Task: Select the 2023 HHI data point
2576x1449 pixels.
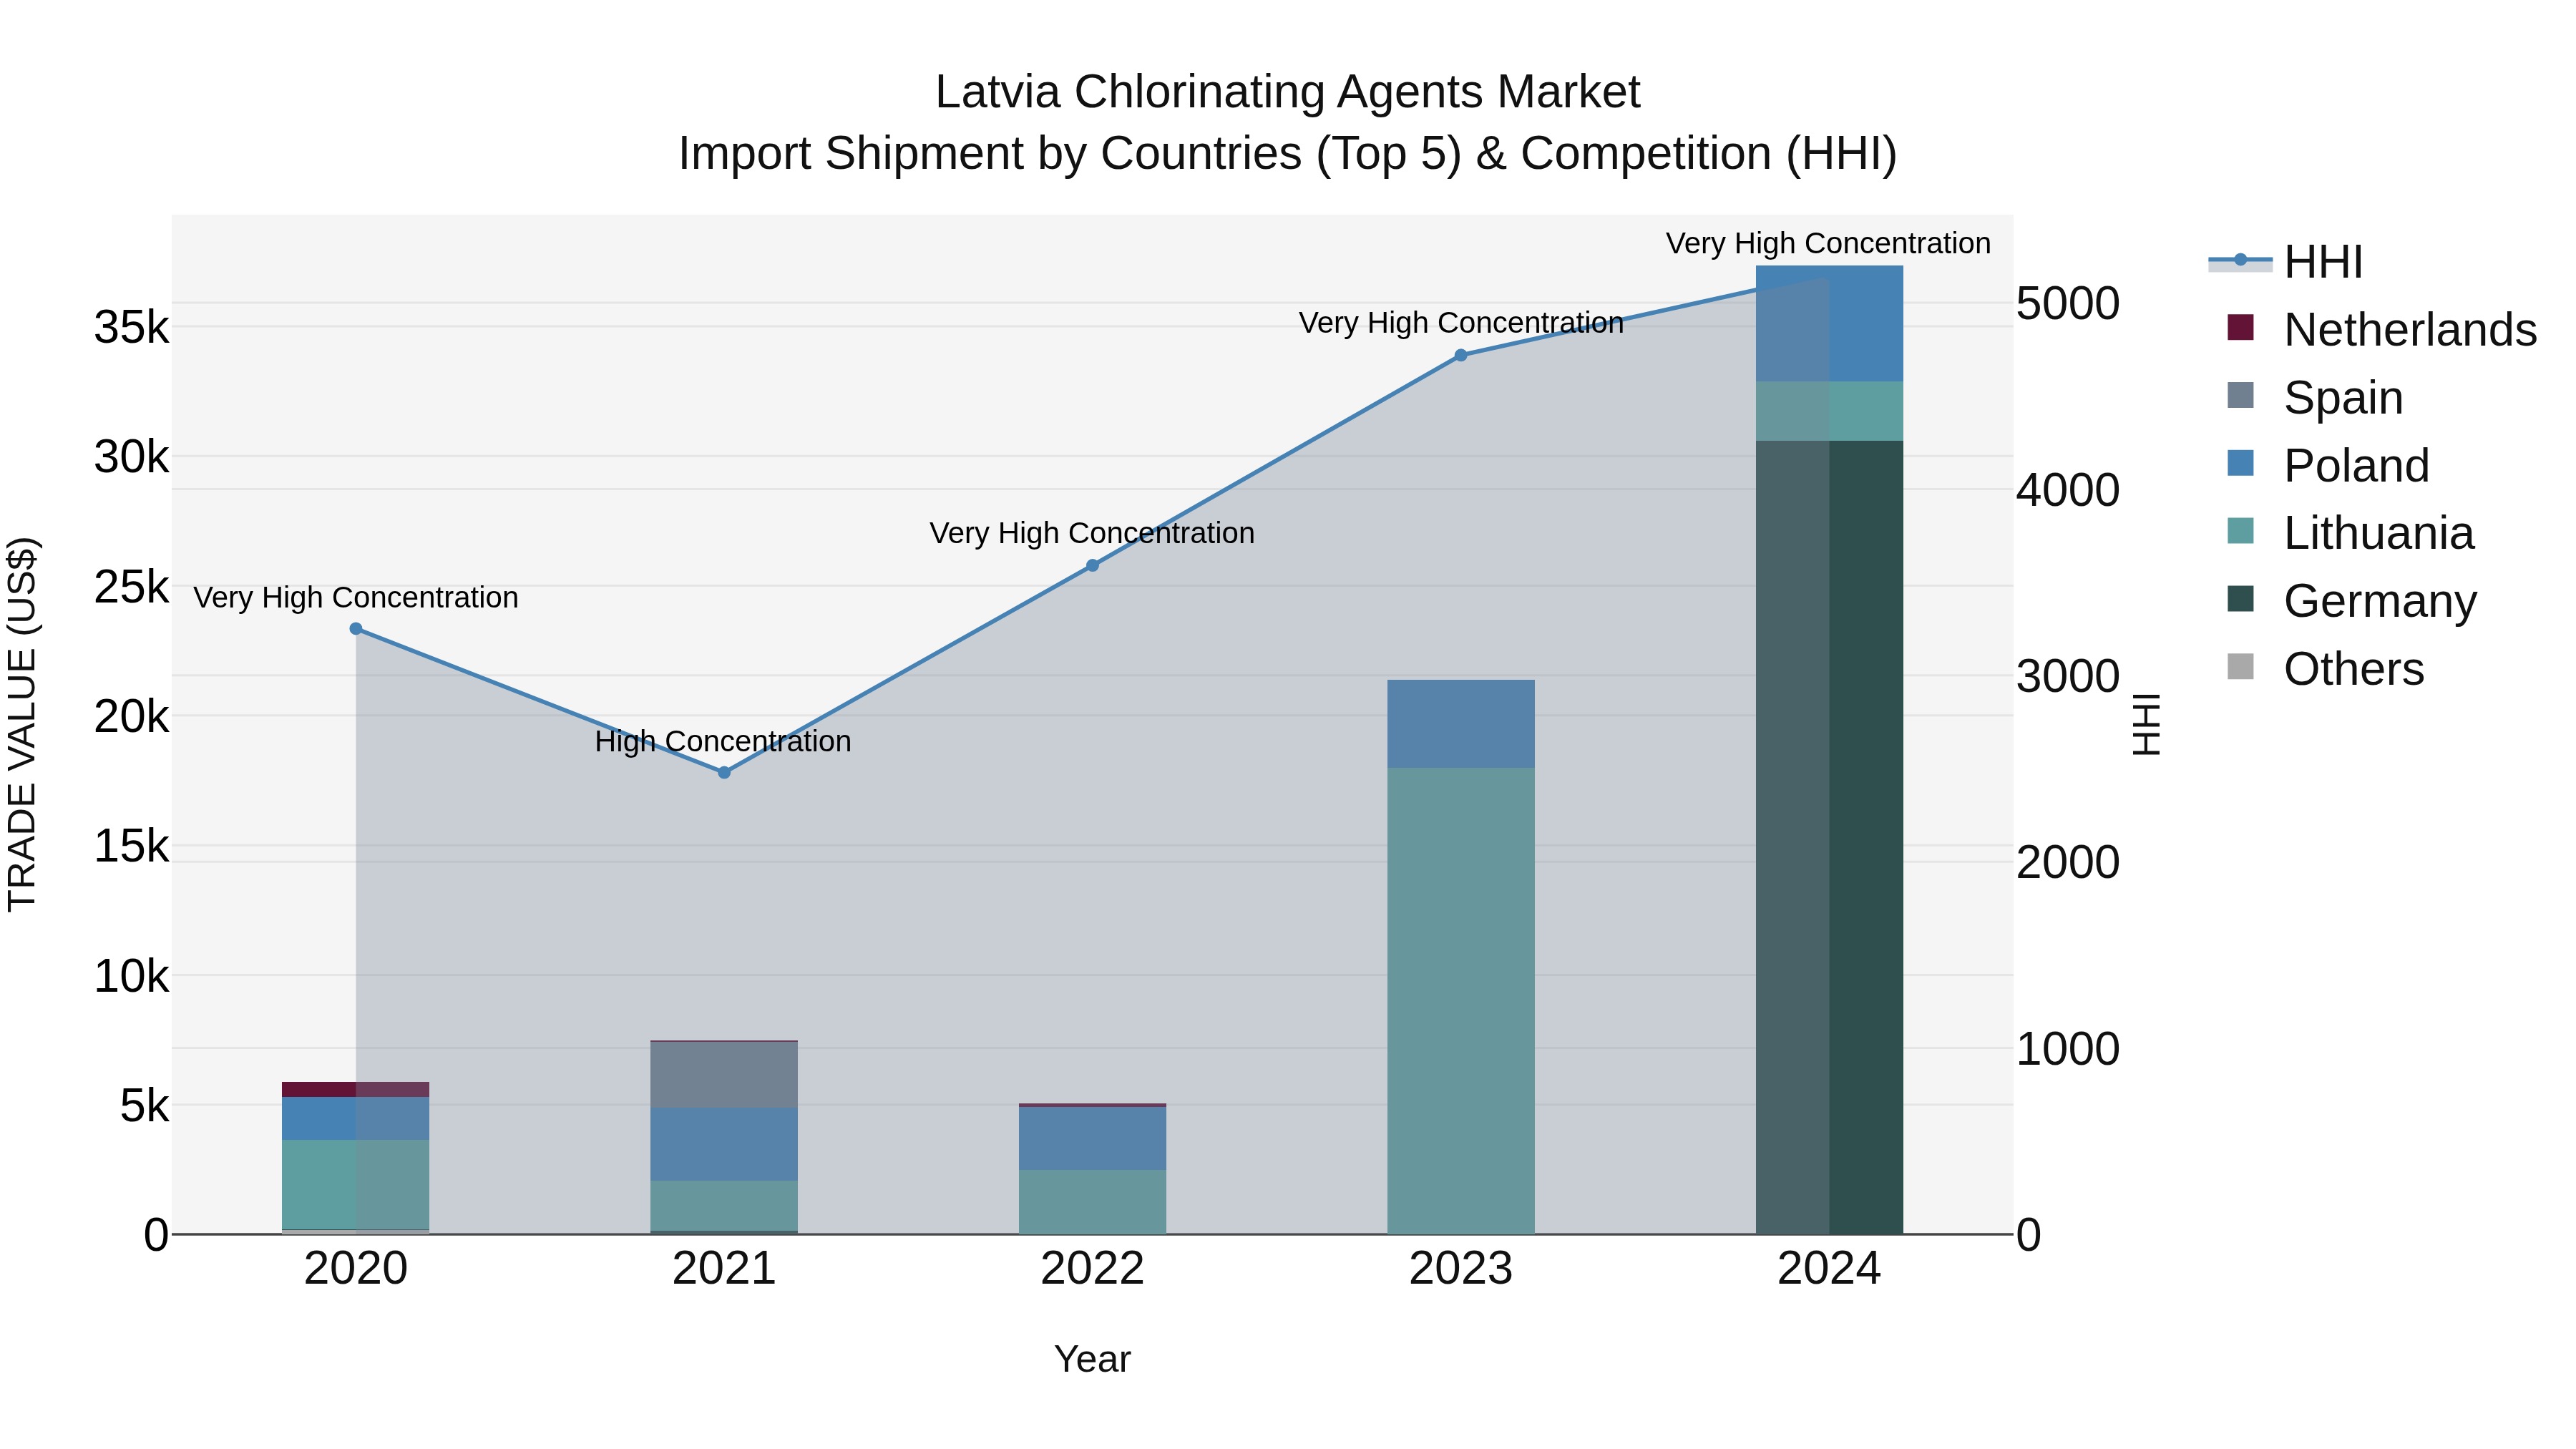Action: 1461,355
